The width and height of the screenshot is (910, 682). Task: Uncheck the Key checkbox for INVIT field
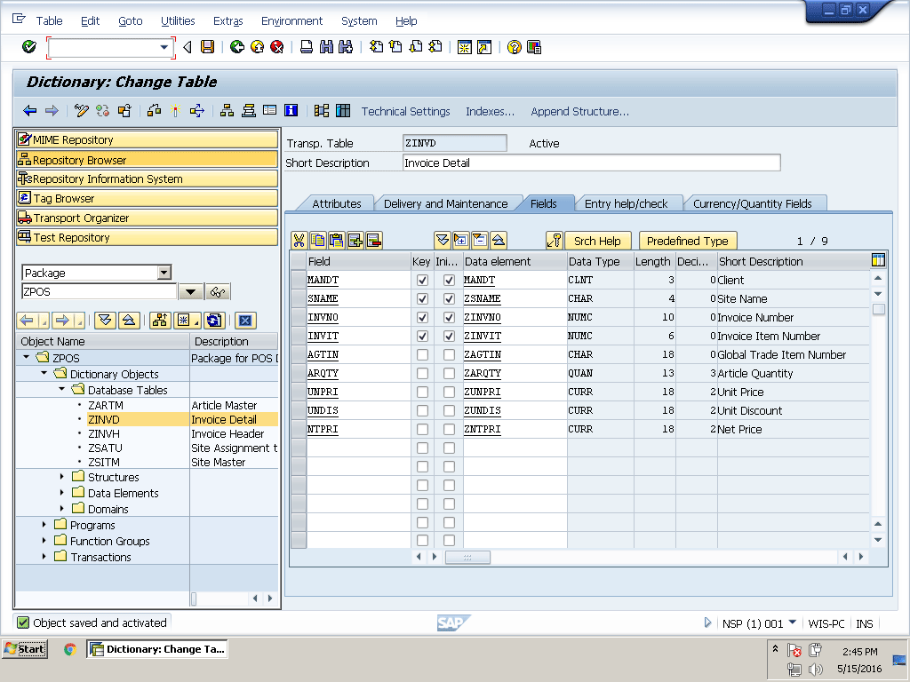tap(422, 337)
